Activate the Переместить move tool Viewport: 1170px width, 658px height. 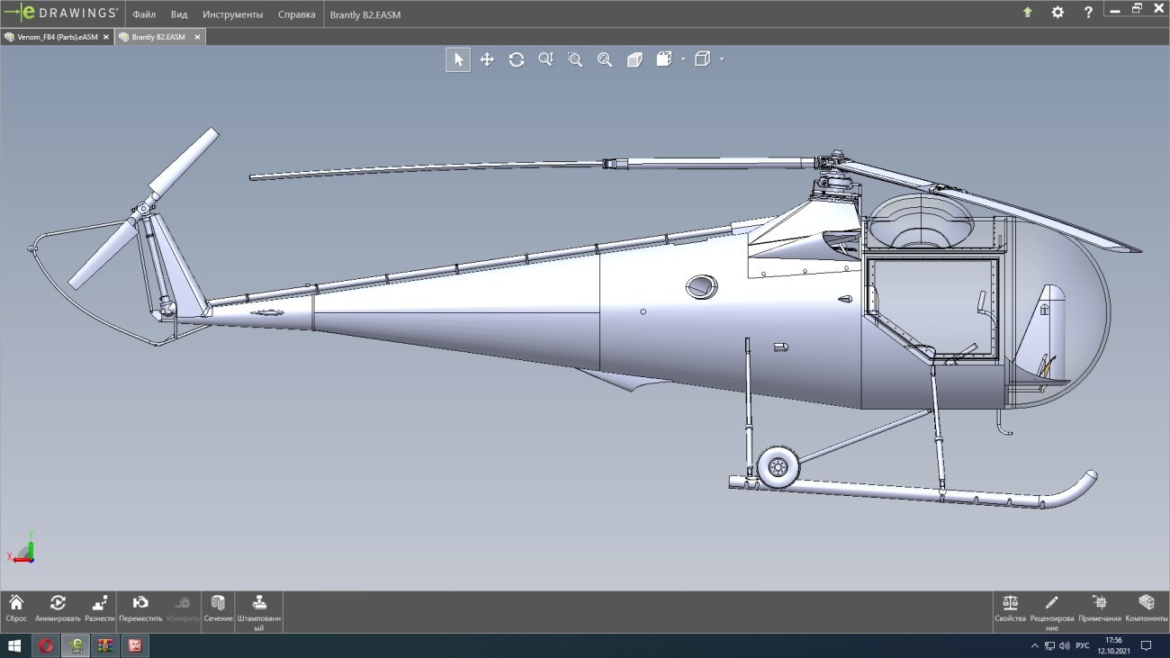click(140, 609)
